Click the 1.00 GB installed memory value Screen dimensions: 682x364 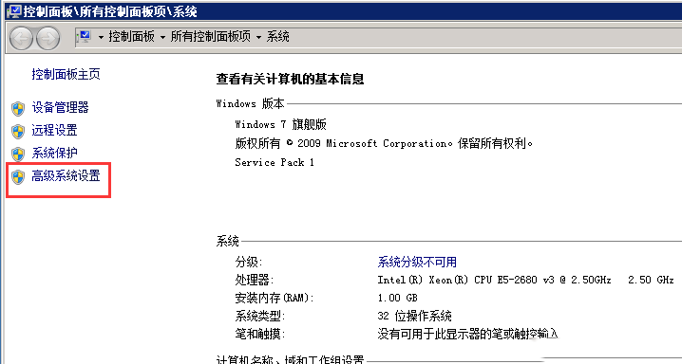coord(398,298)
